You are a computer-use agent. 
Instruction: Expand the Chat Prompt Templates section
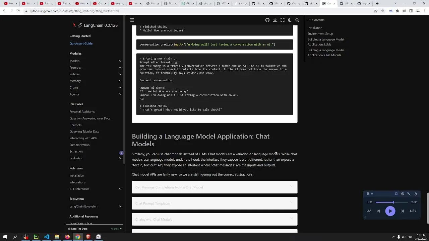pyautogui.click(x=214, y=203)
